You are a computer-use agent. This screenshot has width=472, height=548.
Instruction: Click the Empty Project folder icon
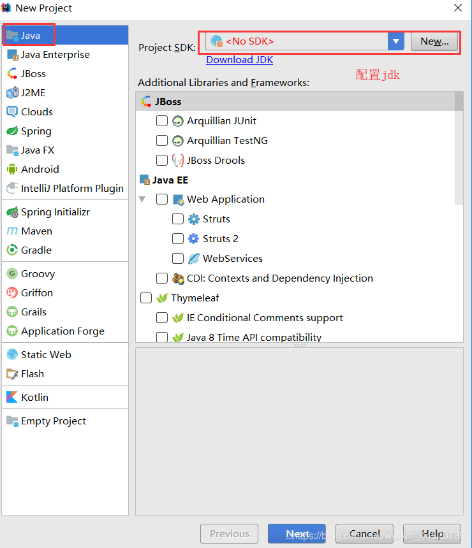pos(12,421)
